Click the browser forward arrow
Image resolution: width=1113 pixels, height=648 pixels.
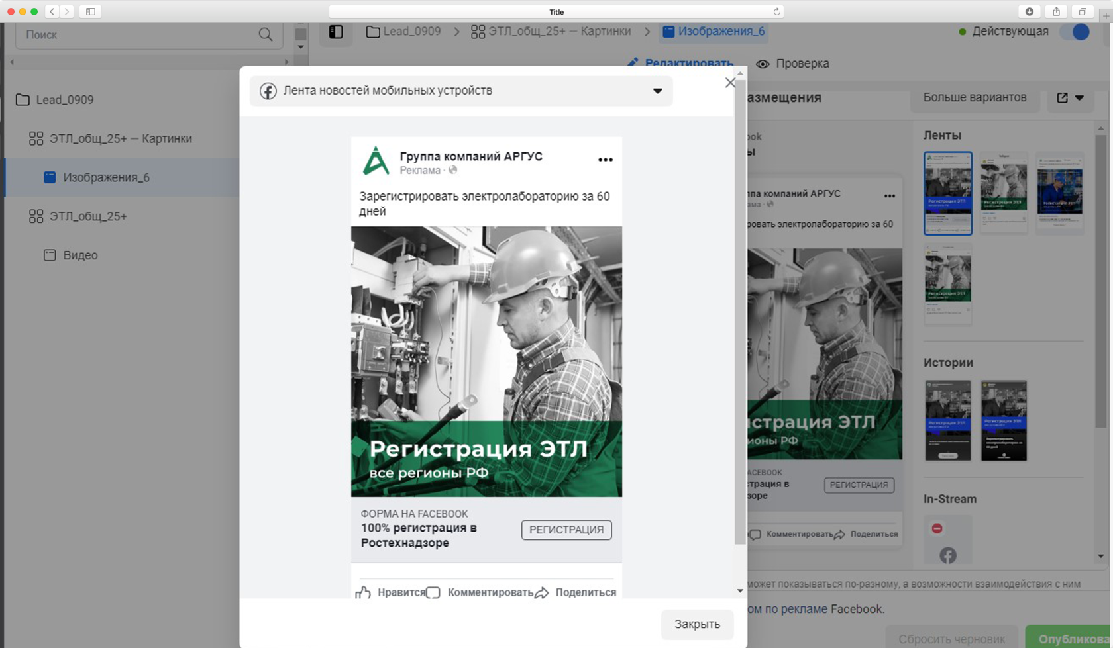coord(67,11)
